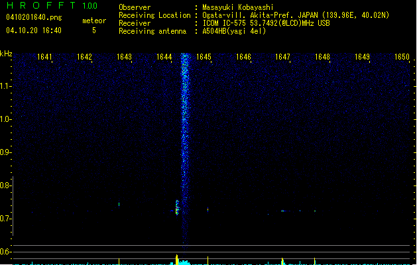Click the 0.6 kHz frequency label

[5, 252]
